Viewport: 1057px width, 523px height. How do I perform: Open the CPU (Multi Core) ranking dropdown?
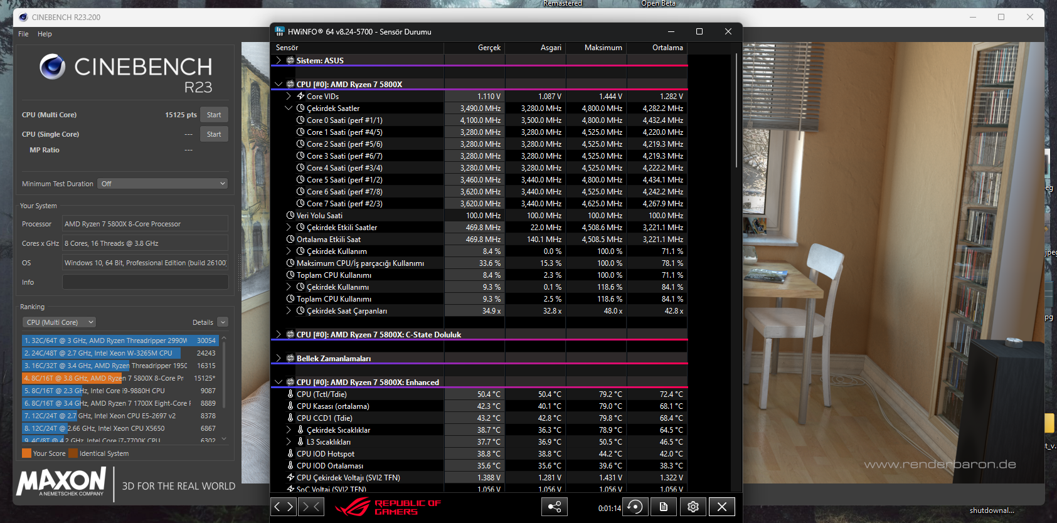coord(60,322)
